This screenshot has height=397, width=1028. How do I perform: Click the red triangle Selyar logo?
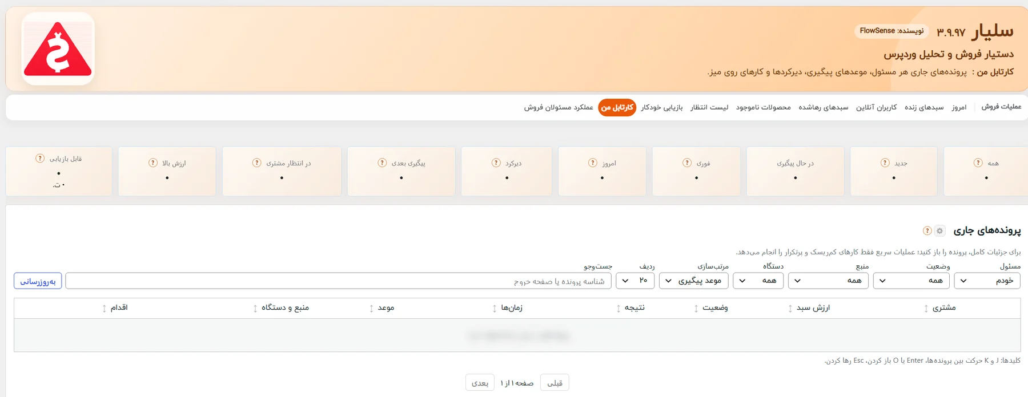tap(58, 49)
